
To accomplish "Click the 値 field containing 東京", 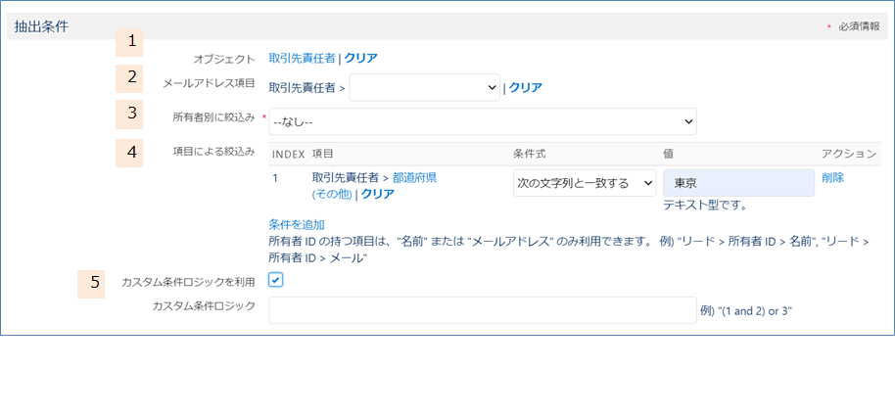I will point(738,183).
